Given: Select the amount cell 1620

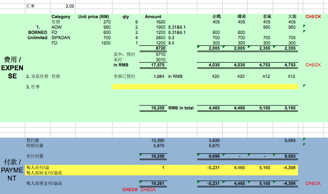Looking at the screenshot, I should tap(161, 22).
